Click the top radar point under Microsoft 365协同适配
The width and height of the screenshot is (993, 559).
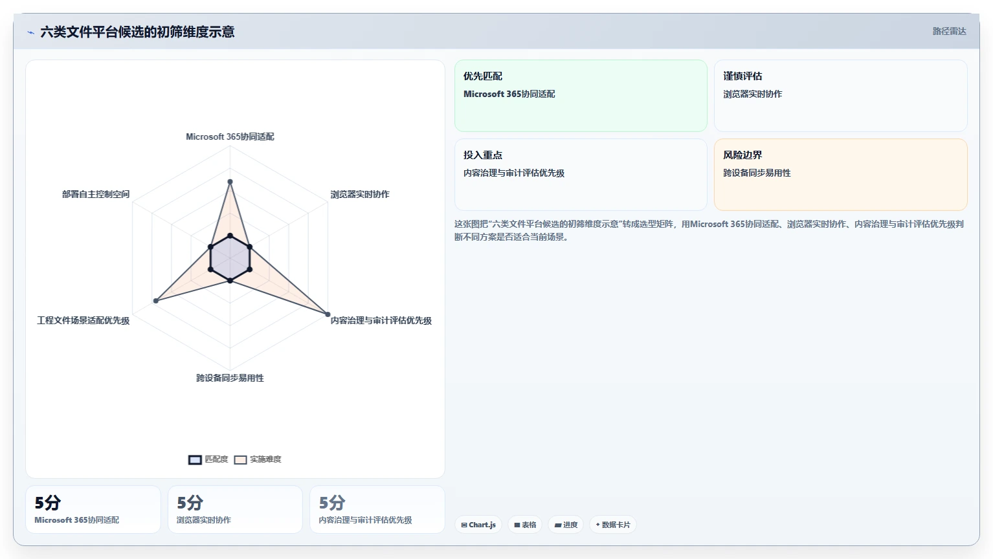[x=230, y=182]
